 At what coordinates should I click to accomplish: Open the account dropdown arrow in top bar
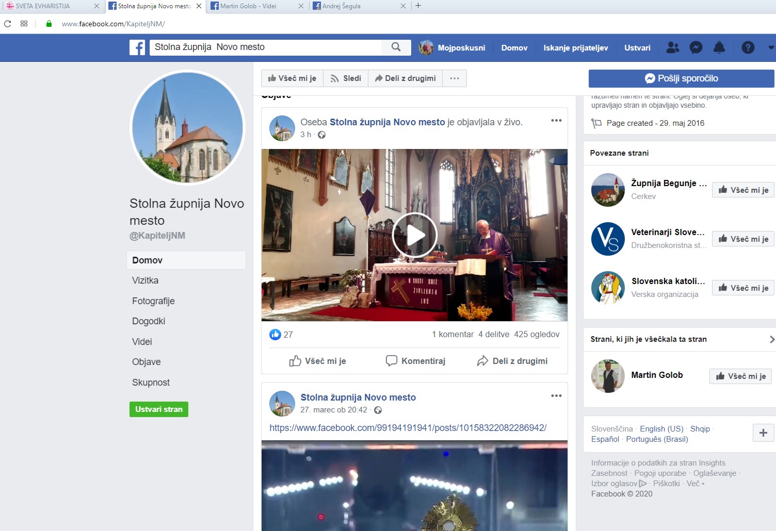point(771,47)
